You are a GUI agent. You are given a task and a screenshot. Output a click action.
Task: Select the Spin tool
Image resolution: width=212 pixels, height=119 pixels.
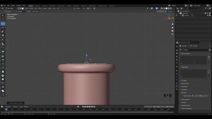pyautogui.click(x=3, y=76)
